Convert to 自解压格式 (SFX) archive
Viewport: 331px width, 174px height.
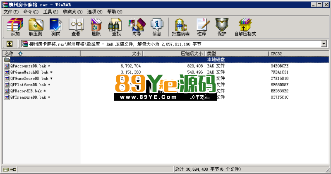[245, 27]
